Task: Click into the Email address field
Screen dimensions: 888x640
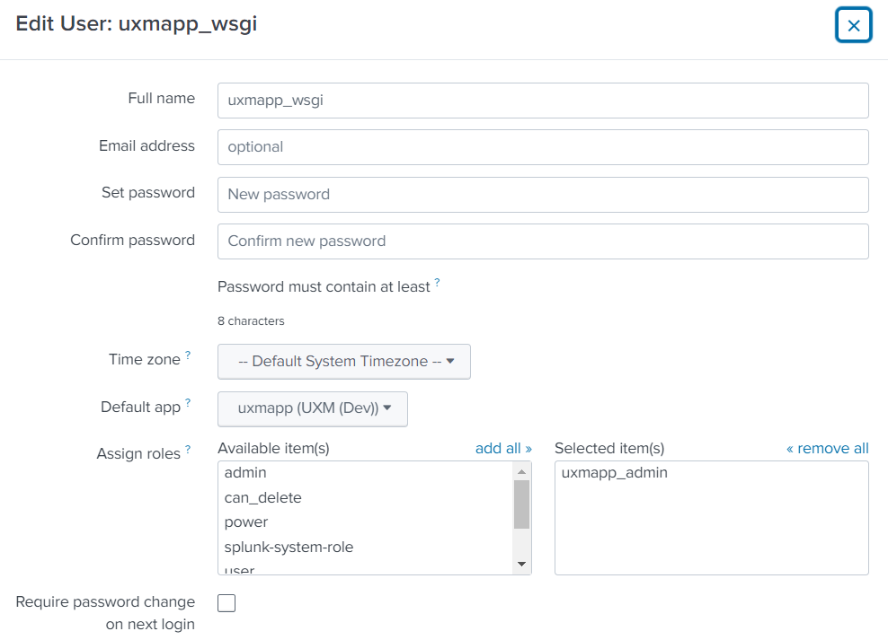Action: pos(543,147)
